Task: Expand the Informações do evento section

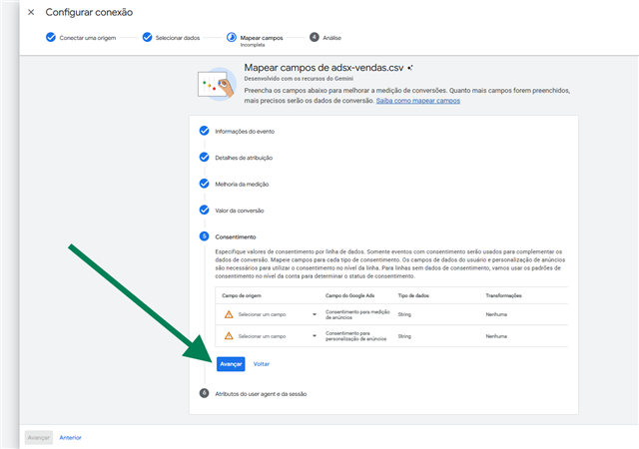Action: tap(245, 131)
